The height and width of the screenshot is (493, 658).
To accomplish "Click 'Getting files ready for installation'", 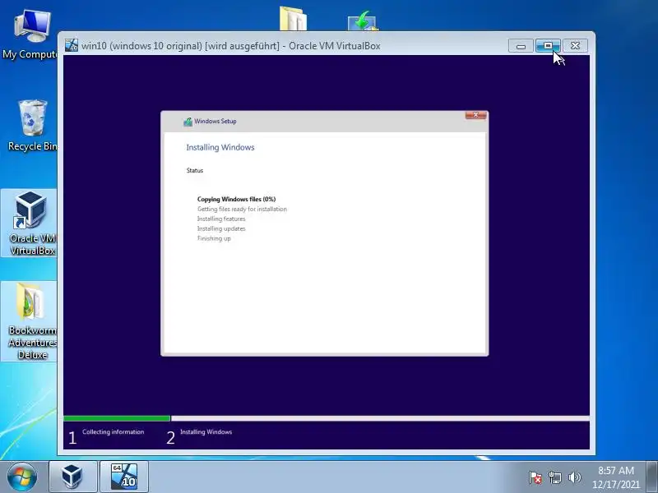I will click(x=242, y=209).
